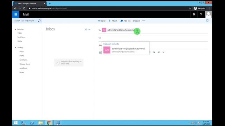The image size is (225, 126).
Task: Click the taskbar clock
Action: tap(206, 123)
